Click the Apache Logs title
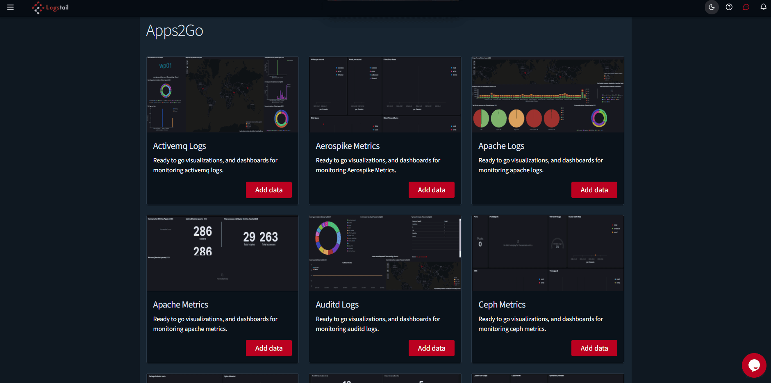This screenshot has width=771, height=383. (501, 146)
